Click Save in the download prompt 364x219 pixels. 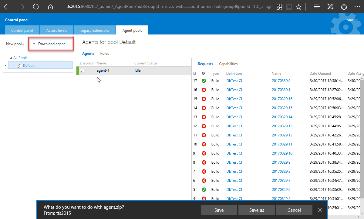[x=219, y=210]
